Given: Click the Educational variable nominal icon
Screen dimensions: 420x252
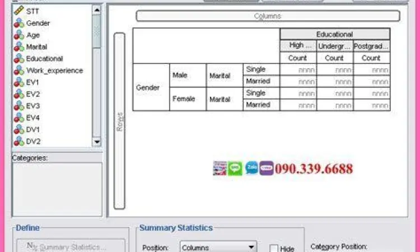Looking at the screenshot, I should tap(18, 58).
